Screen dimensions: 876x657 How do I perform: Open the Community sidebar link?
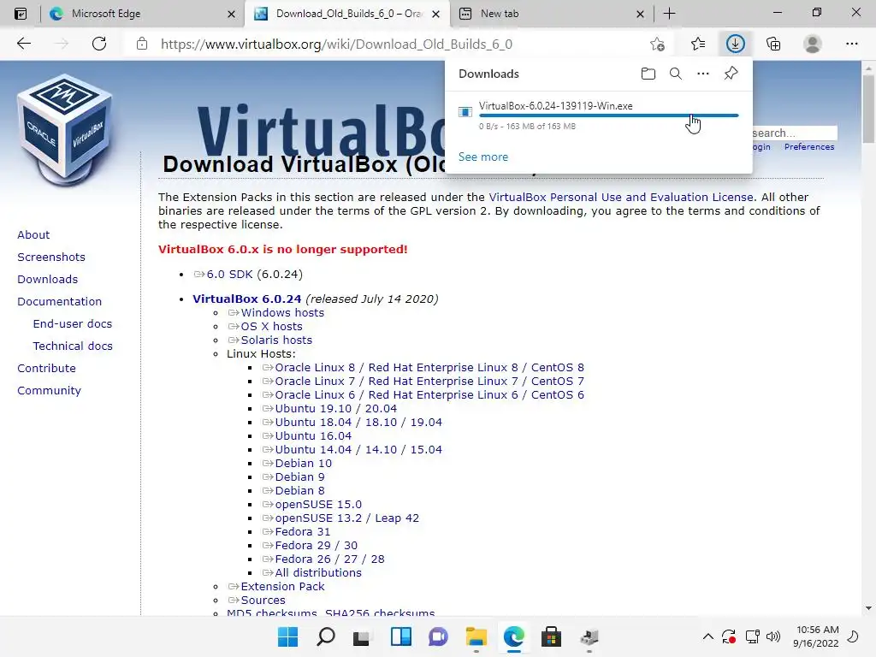pos(49,390)
